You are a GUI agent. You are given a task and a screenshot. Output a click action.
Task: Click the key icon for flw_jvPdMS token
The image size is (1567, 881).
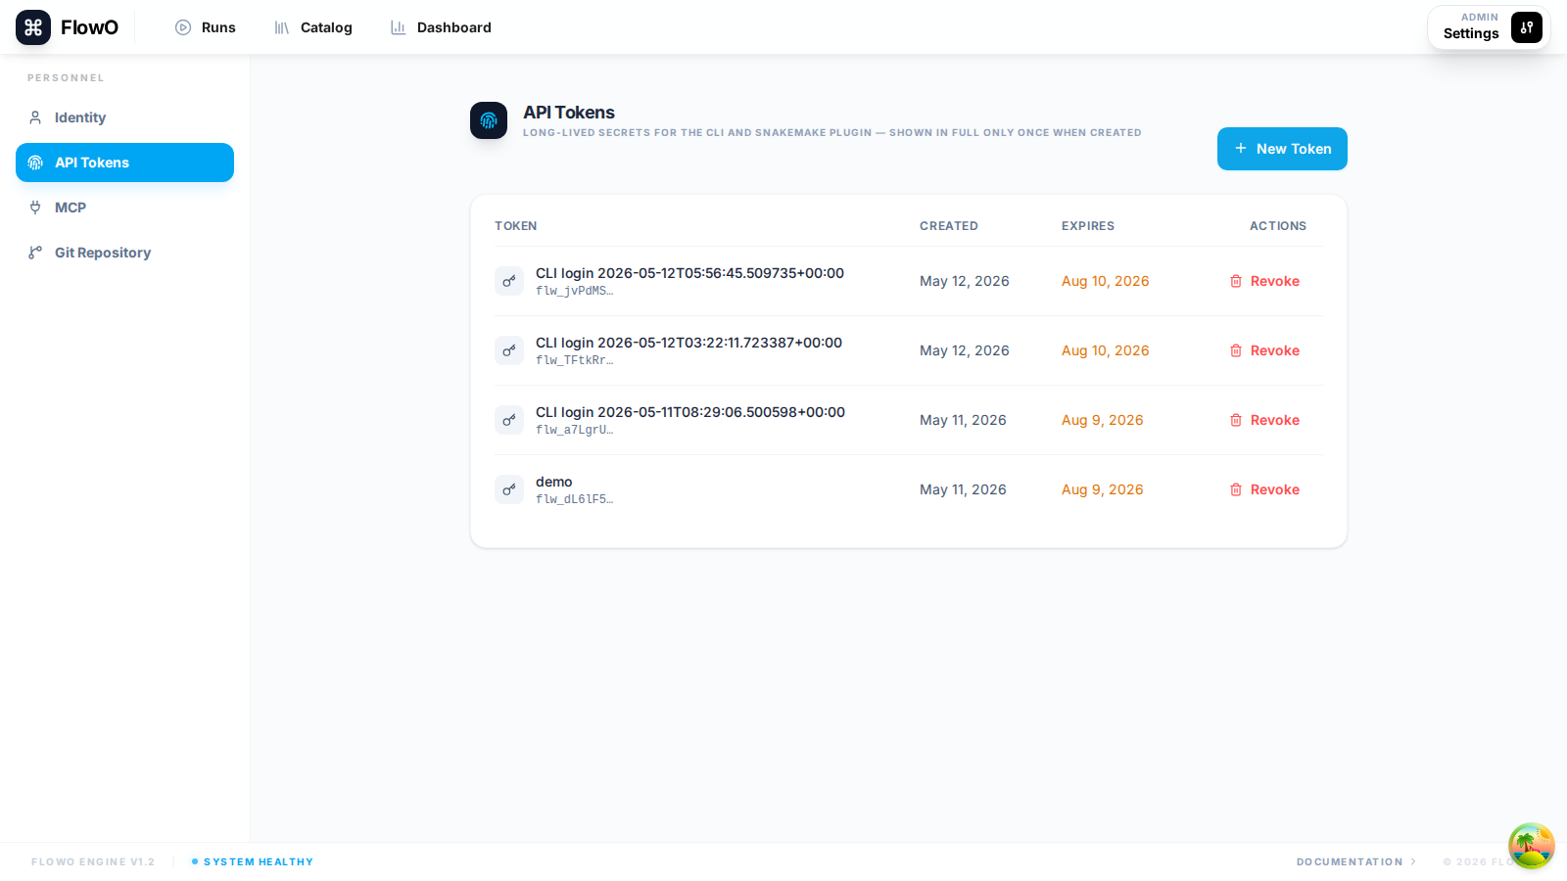[509, 281]
